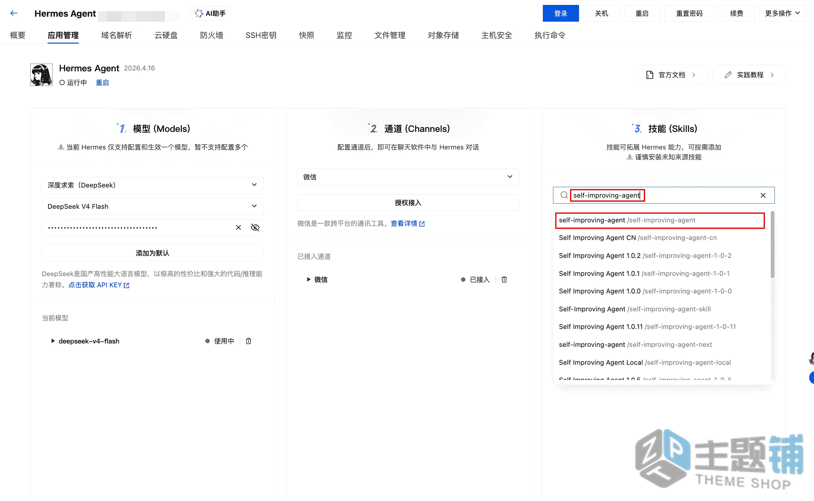Screen dimensions: 814x501
Task: Click the 续费 renew button
Action: [x=736, y=13]
